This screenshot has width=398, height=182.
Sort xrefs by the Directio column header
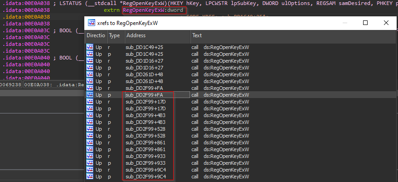(x=96, y=35)
